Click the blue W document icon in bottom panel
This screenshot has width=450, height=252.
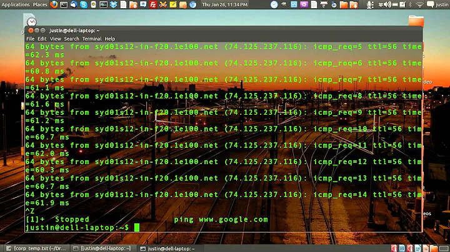(402, 248)
